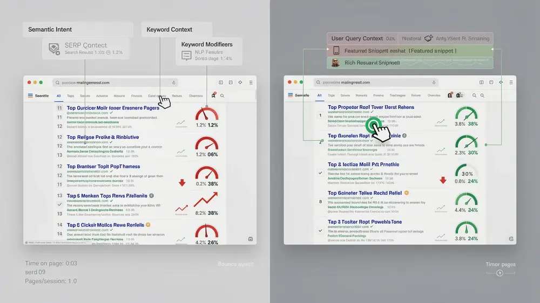Image resolution: width=540 pixels, height=303 pixels.
Task: Click the red rising trend chart showing 8.2% 38%
Action: click(206, 200)
